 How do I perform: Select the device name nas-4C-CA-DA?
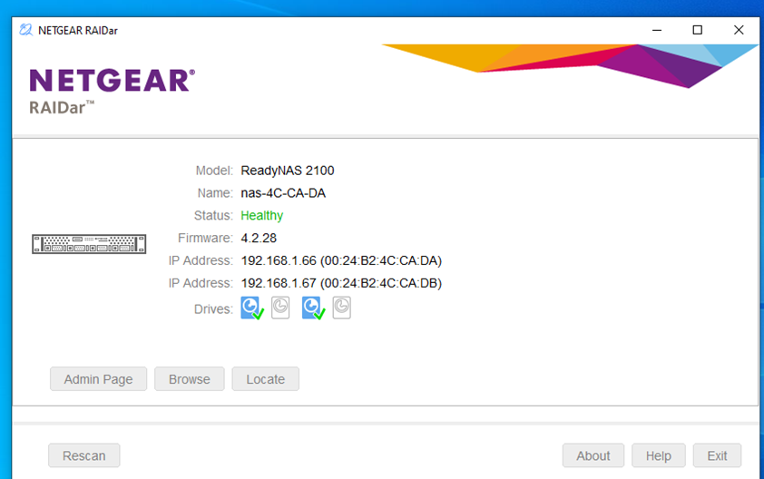(283, 193)
